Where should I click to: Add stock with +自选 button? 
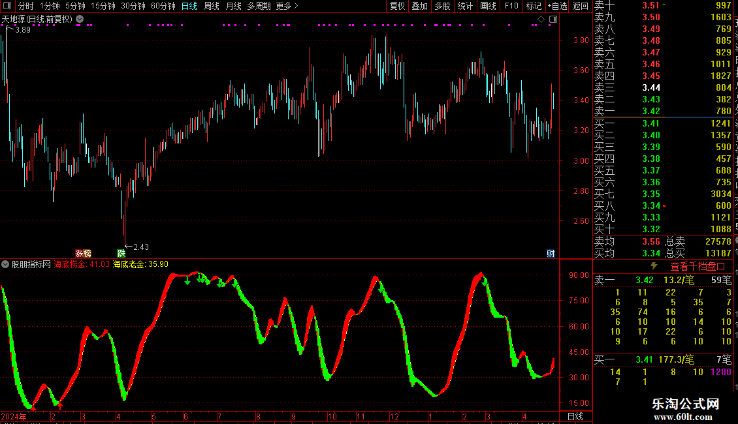tap(557, 6)
